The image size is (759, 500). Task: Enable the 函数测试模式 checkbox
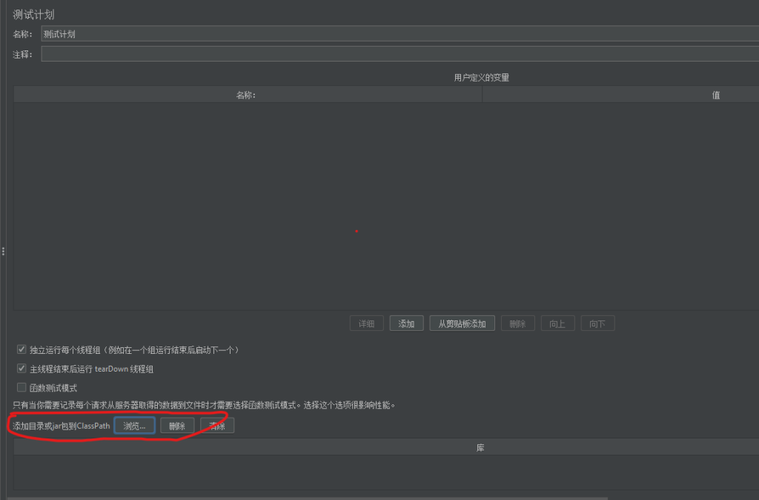point(21,387)
